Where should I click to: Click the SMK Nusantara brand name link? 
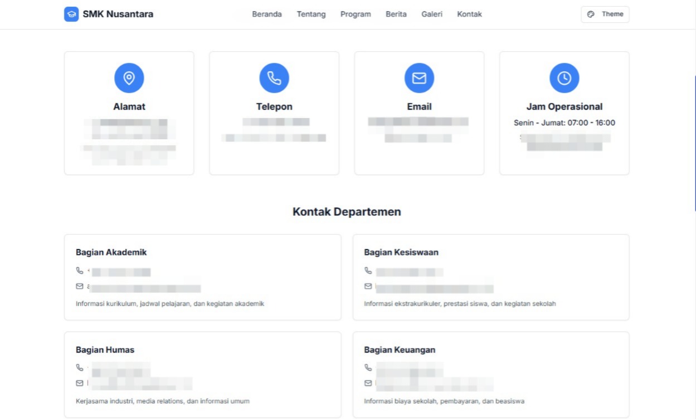tap(118, 14)
